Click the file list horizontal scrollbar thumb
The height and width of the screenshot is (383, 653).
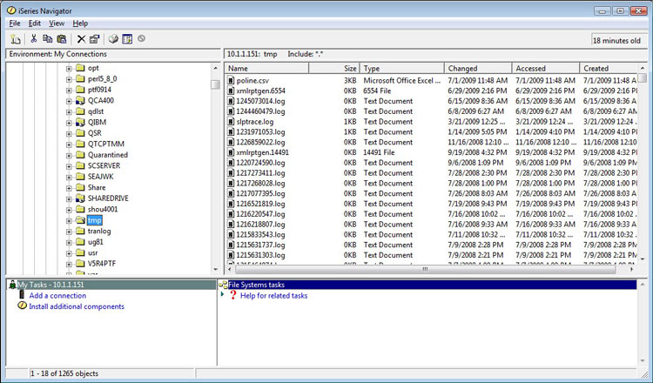click(425, 269)
